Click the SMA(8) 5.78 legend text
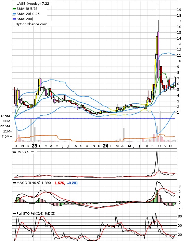The image size is (191, 241). click(x=27, y=9)
